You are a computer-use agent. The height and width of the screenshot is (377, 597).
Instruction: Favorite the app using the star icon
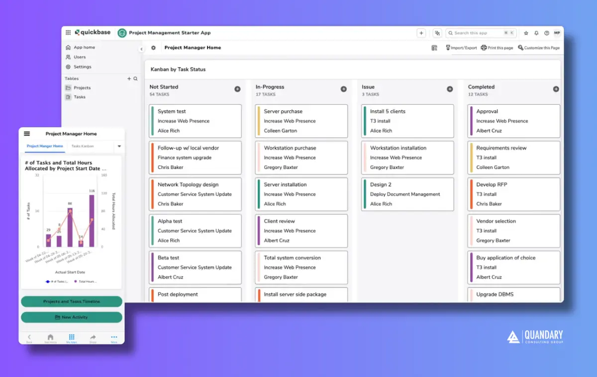tap(526, 33)
